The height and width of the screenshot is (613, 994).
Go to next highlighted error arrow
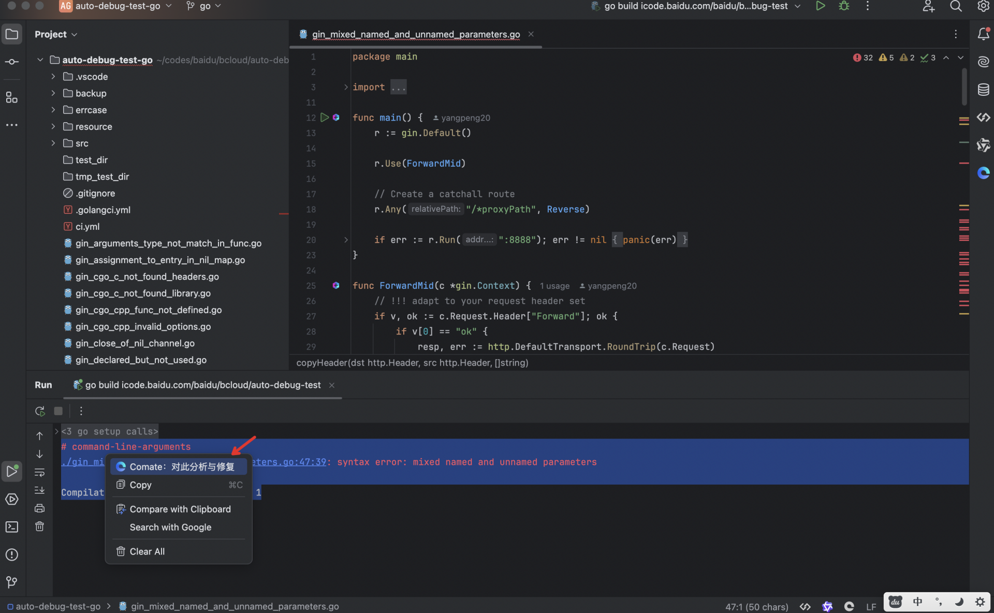(960, 57)
